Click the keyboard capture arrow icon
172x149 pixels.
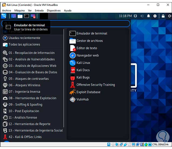click(150, 144)
